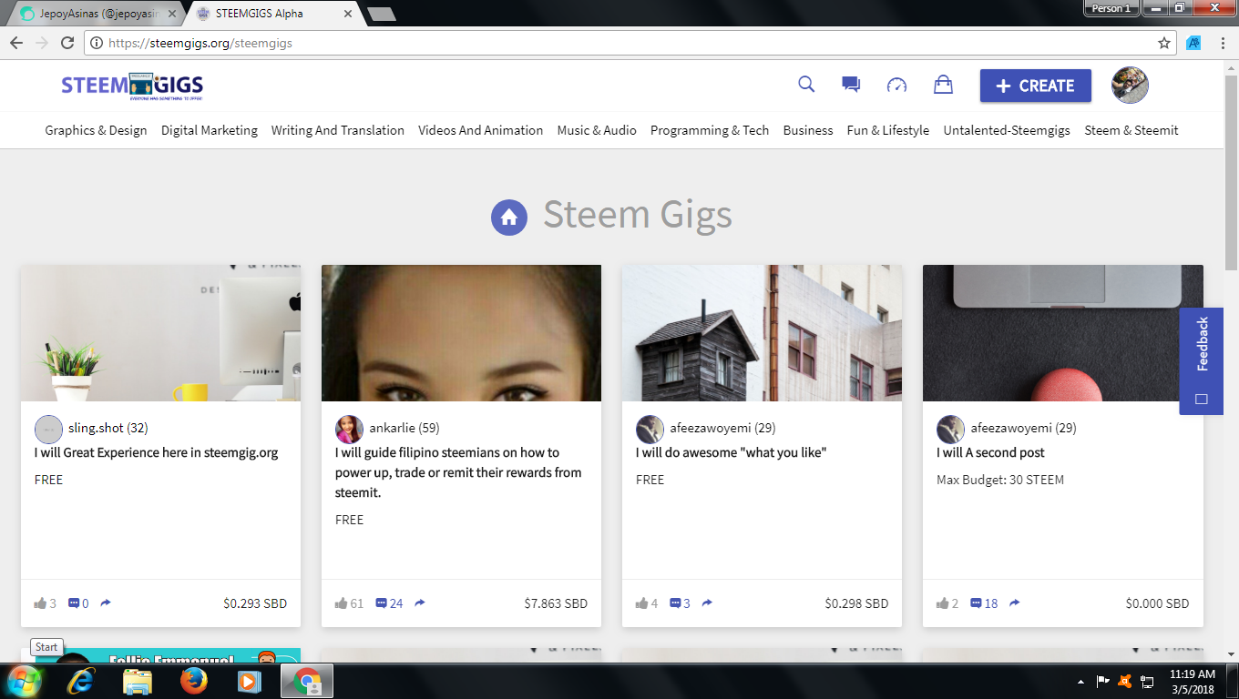This screenshot has width=1239, height=699.
Task: Share the 'what you like' gig
Action: pyautogui.click(x=707, y=603)
